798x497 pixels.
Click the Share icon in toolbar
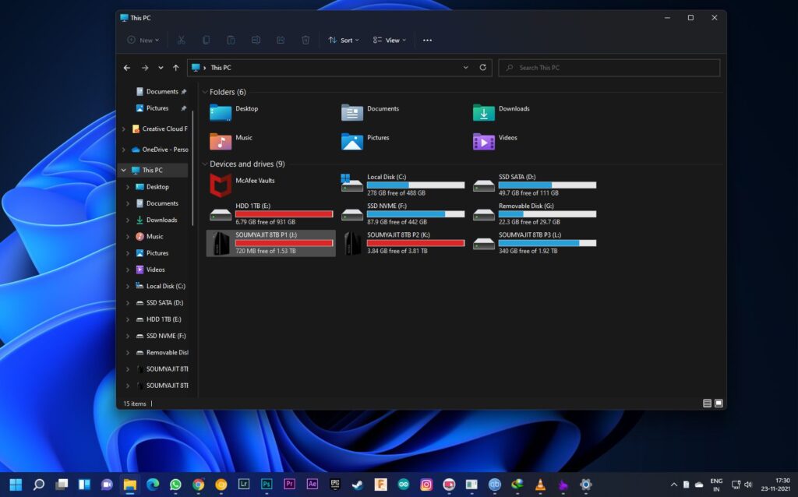tap(281, 41)
